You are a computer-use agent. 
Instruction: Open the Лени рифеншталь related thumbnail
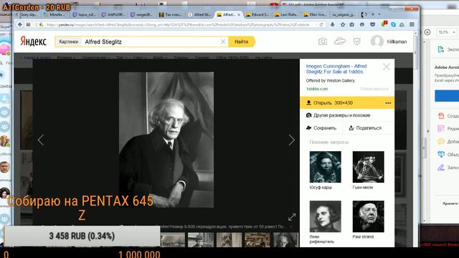pos(325,216)
